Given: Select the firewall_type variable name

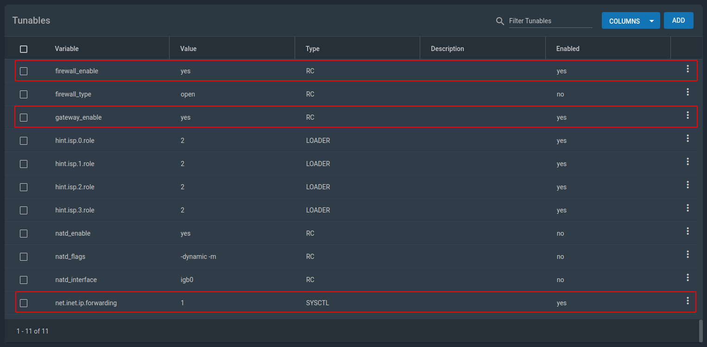Looking at the screenshot, I should click(x=73, y=94).
